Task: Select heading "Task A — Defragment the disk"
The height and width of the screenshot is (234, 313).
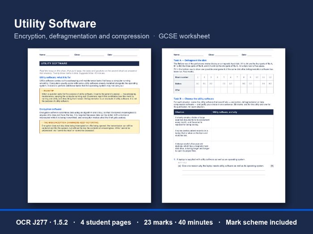Action: pyautogui.click(x=190, y=60)
